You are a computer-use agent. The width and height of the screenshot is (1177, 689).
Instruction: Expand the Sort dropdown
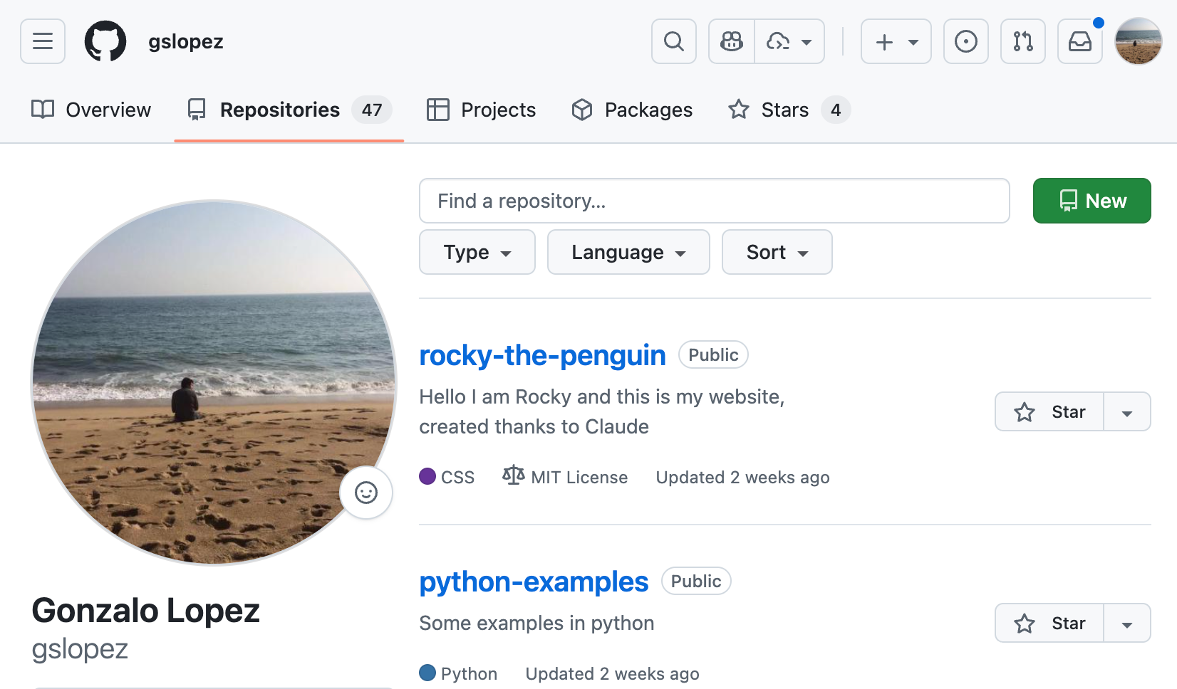click(777, 252)
